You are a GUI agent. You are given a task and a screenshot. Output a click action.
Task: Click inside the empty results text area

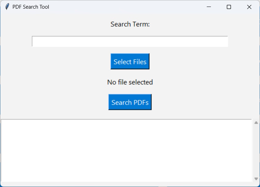pyautogui.click(x=126, y=150)
